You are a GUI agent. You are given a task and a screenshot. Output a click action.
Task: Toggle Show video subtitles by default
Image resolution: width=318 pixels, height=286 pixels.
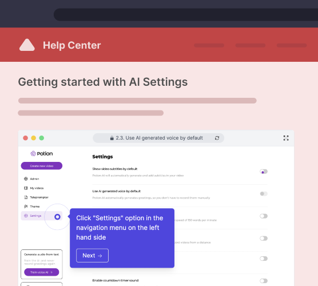tap(264, 172)
